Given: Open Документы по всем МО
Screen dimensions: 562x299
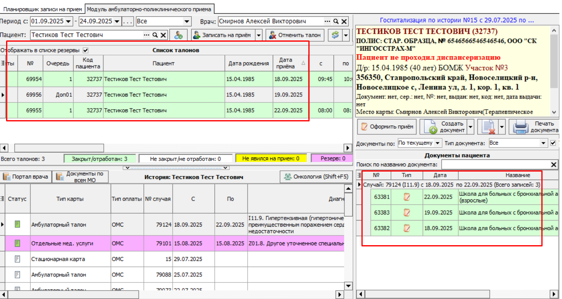Looking at the screenshot, I should (81, 176).
